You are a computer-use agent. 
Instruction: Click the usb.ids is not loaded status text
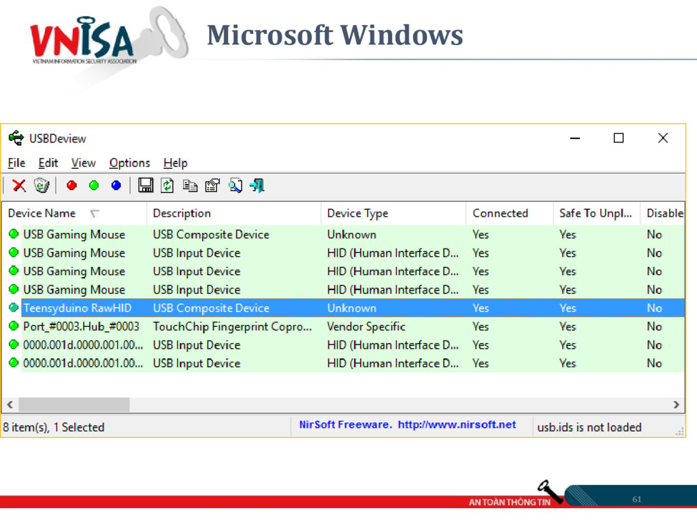(x=589, y=428)
